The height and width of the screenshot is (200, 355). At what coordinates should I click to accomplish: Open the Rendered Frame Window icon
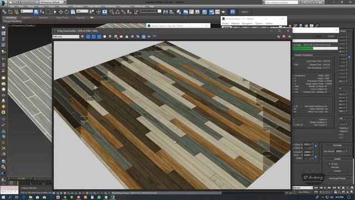tap(217, 12)
